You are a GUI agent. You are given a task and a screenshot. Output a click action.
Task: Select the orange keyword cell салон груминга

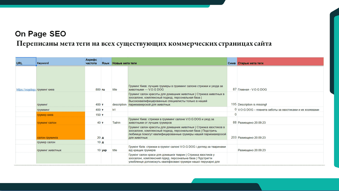(x=60, y=132)
